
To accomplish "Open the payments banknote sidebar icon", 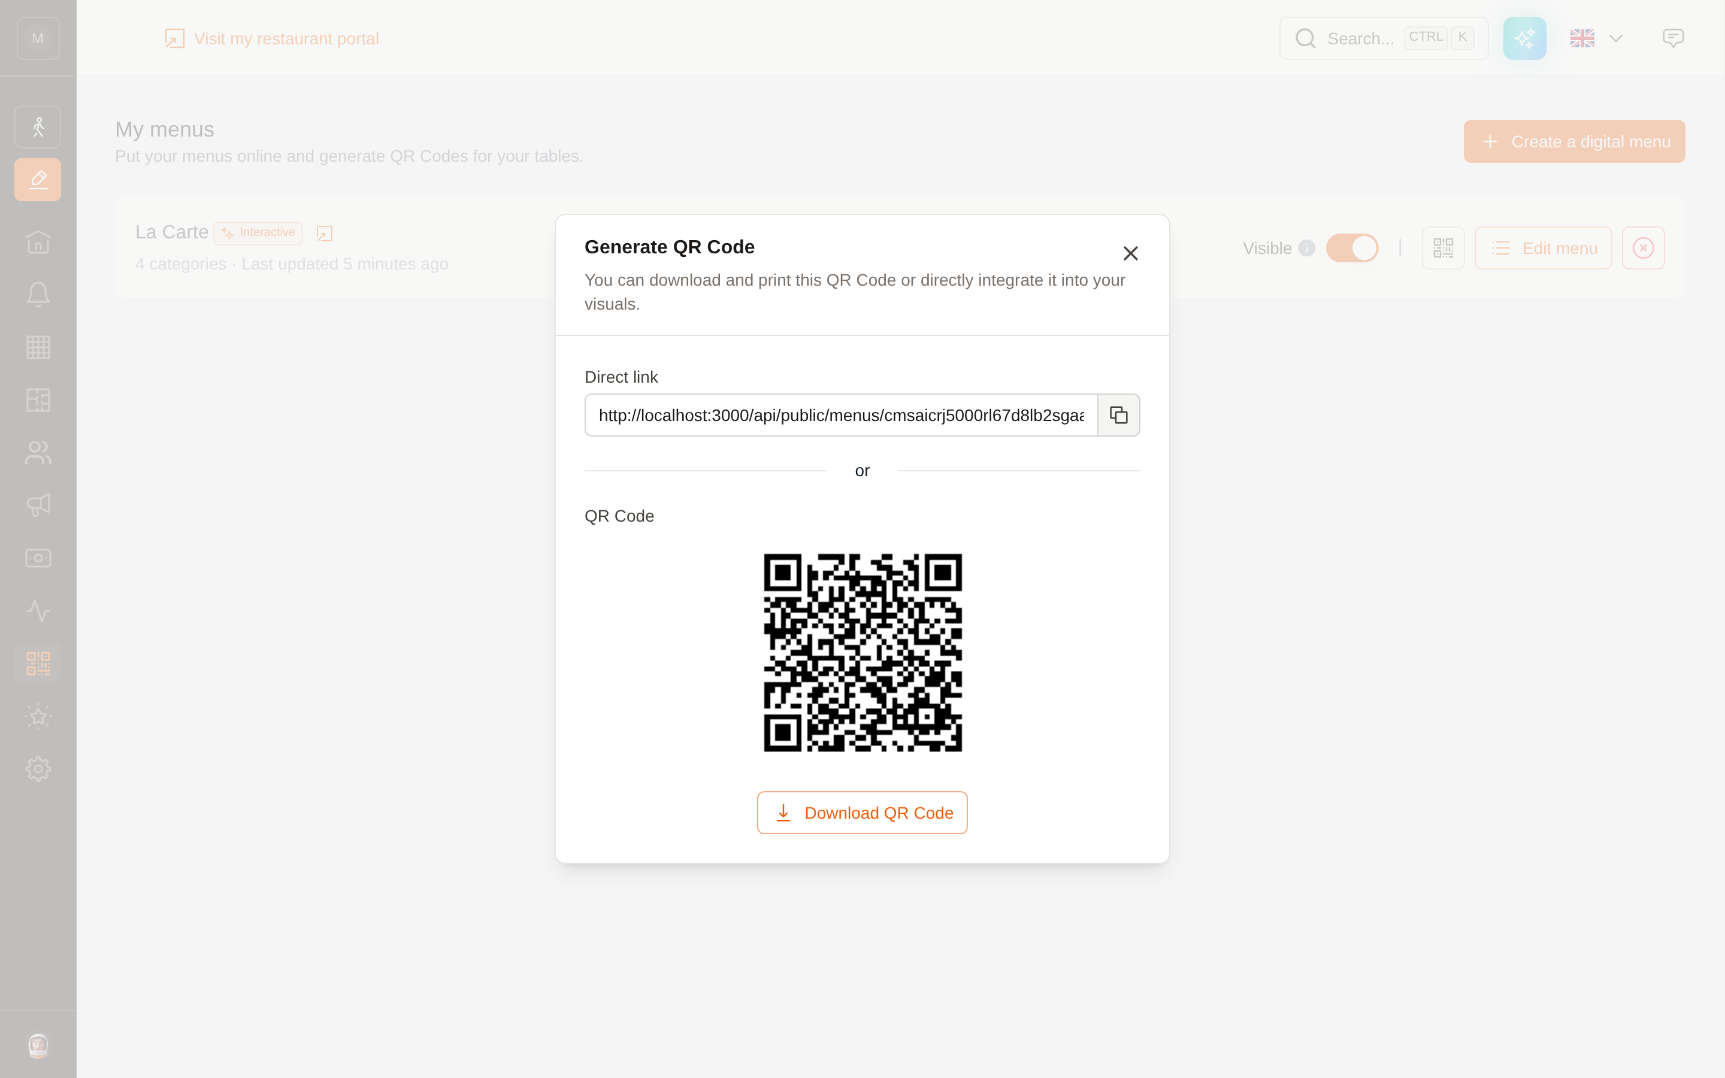I will (x=38, y=558).
